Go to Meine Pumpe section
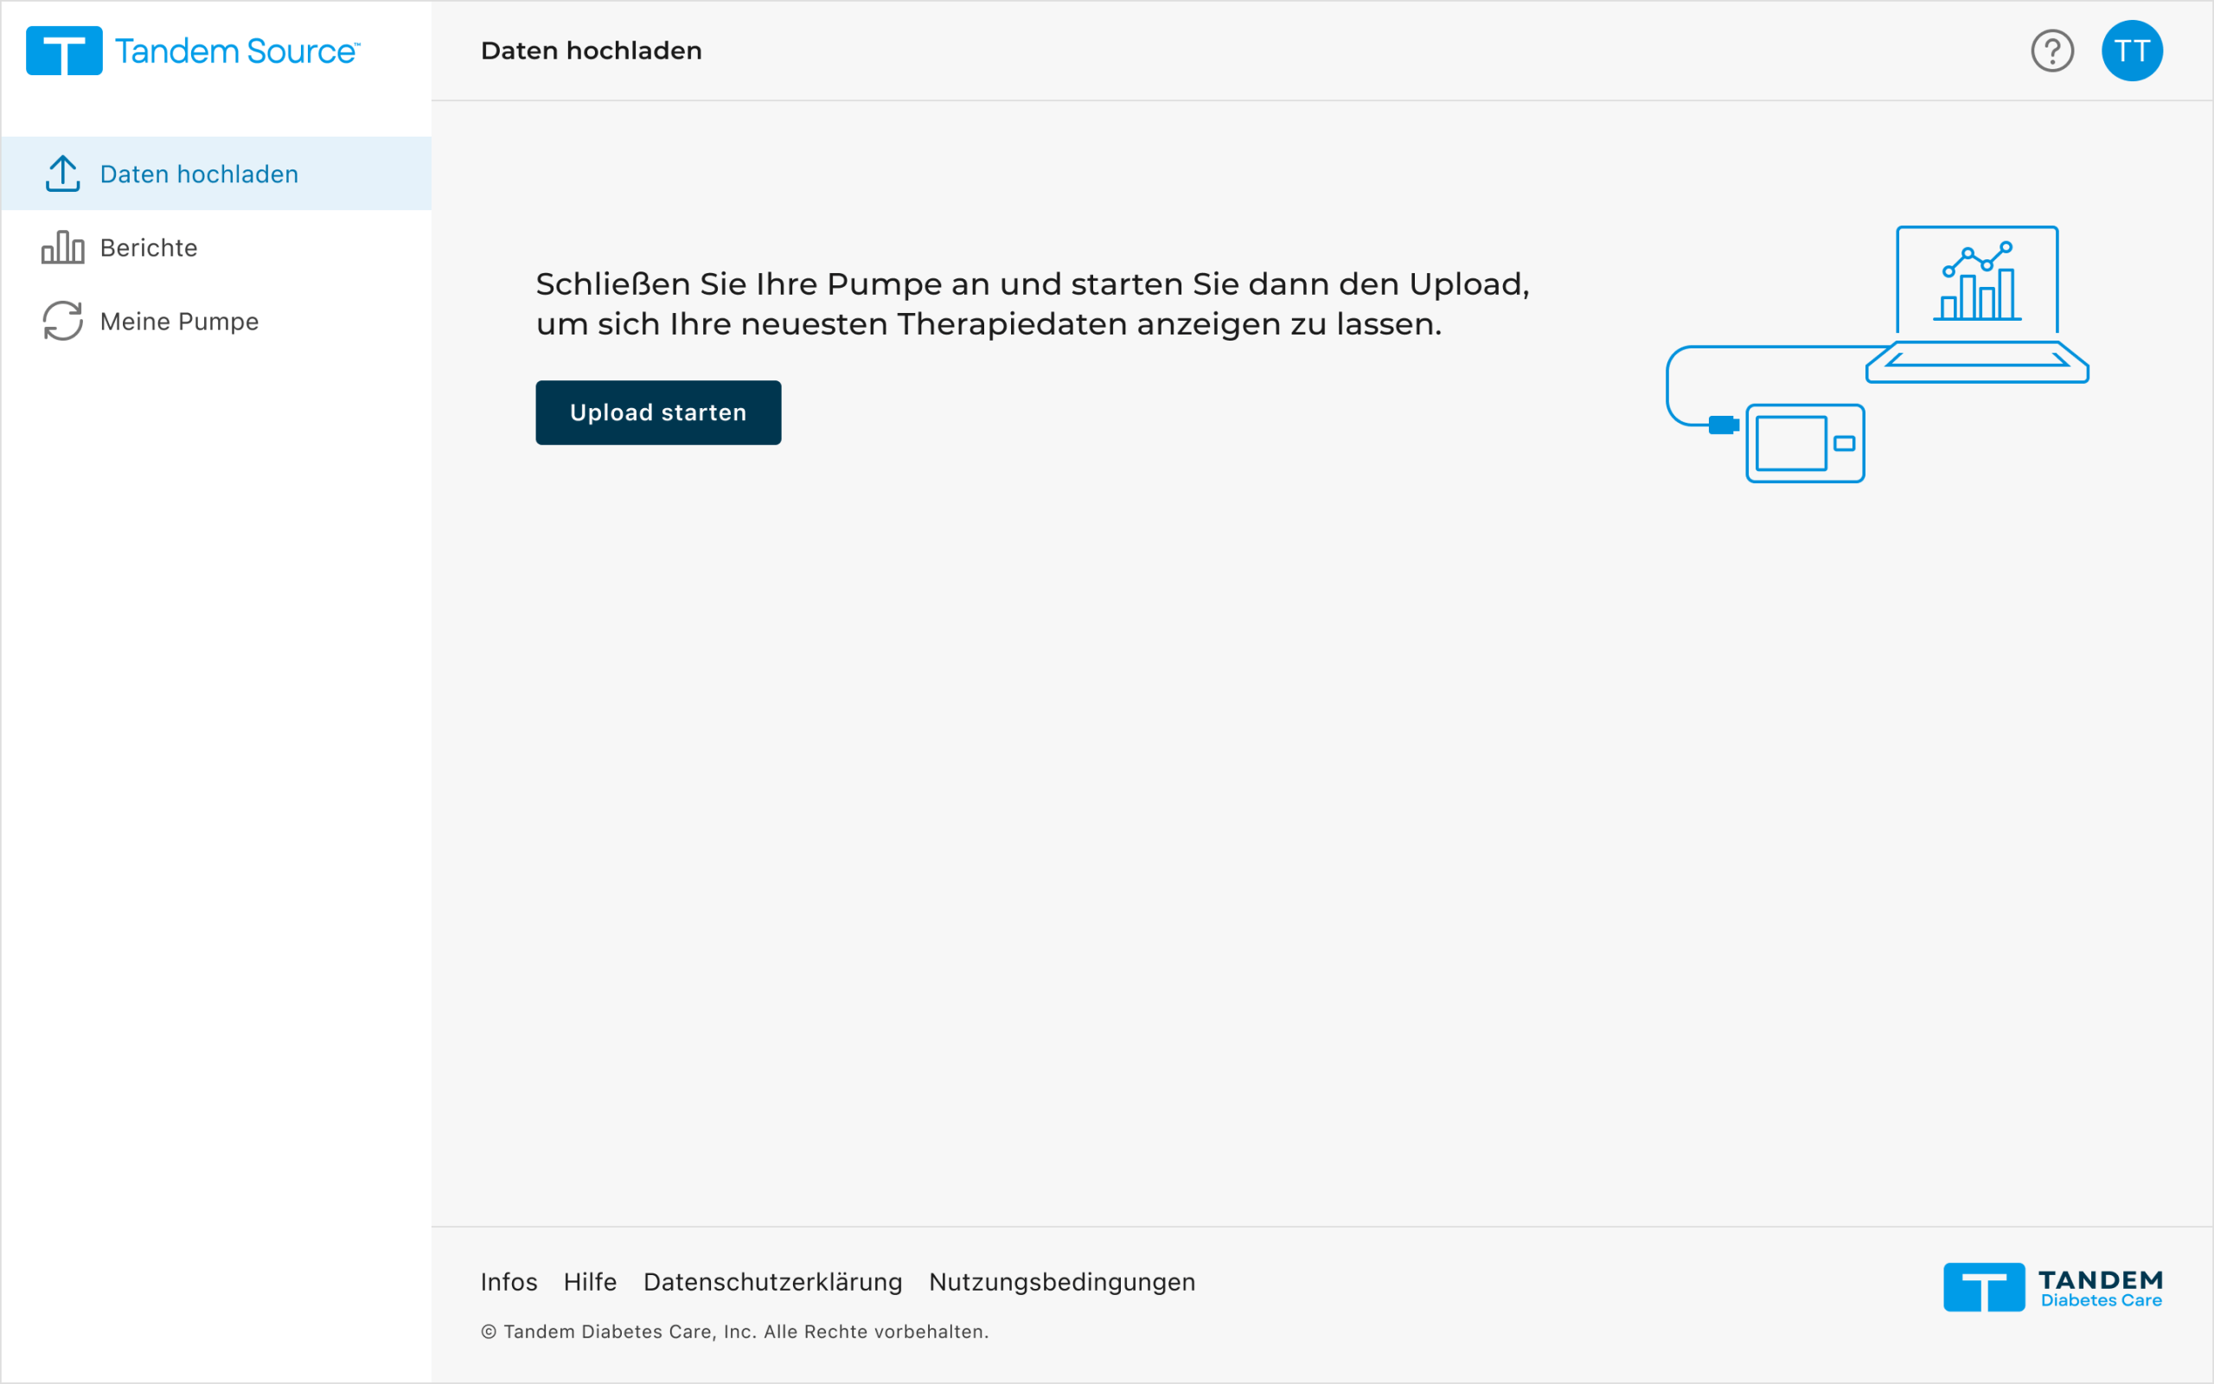The width and height of the screenshot is (2214, 1384). (180, 322)
